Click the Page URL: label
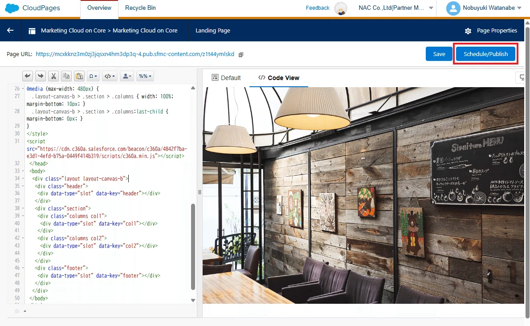Viewport: 530px width, 326px height. coord(19,54)
